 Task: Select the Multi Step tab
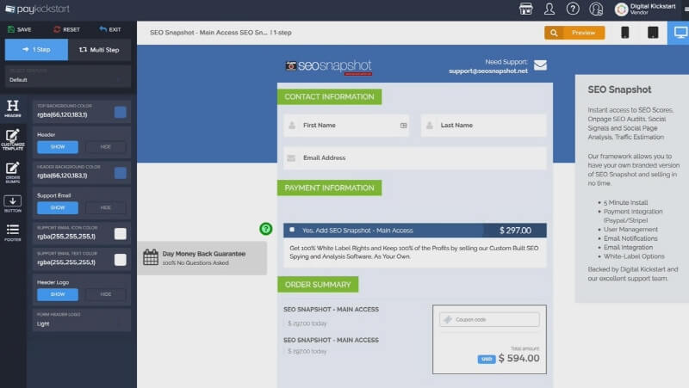point(99,50)
